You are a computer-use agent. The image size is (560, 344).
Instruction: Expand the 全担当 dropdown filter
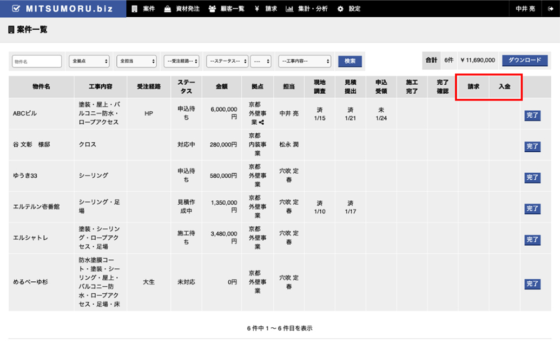coord(136,61)
